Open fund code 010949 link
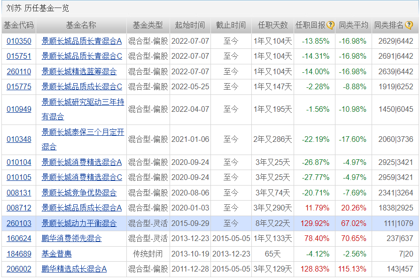 tap(19, 109)
